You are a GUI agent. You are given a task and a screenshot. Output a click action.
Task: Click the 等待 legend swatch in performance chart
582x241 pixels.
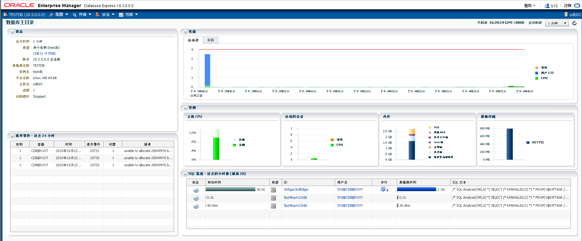[536, 68]
